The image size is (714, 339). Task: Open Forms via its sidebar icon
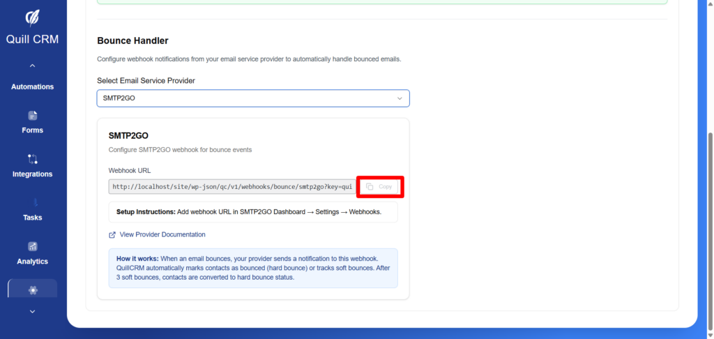tap(33, 116)
